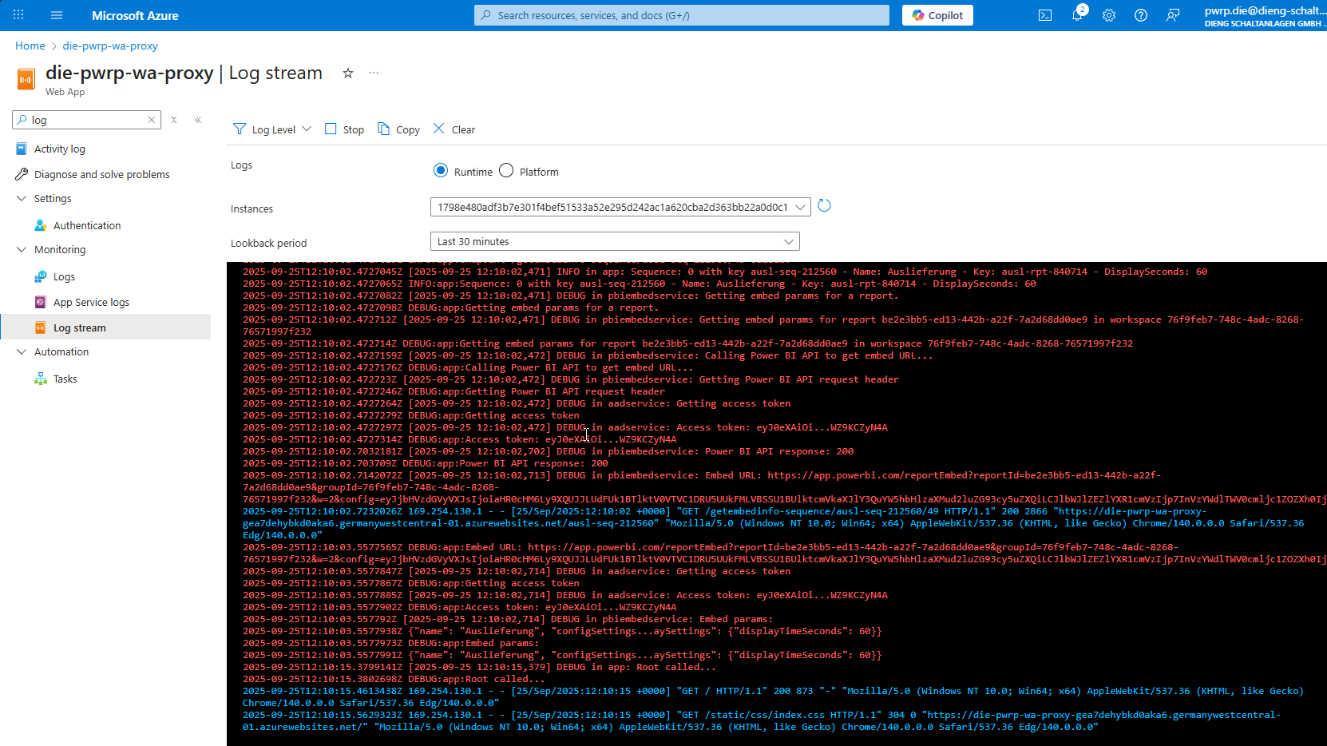Image resolution: width=1327 pixels, height=746 pixels.
Task: Clear the sidebar search text with X
Action: point(152,120)
